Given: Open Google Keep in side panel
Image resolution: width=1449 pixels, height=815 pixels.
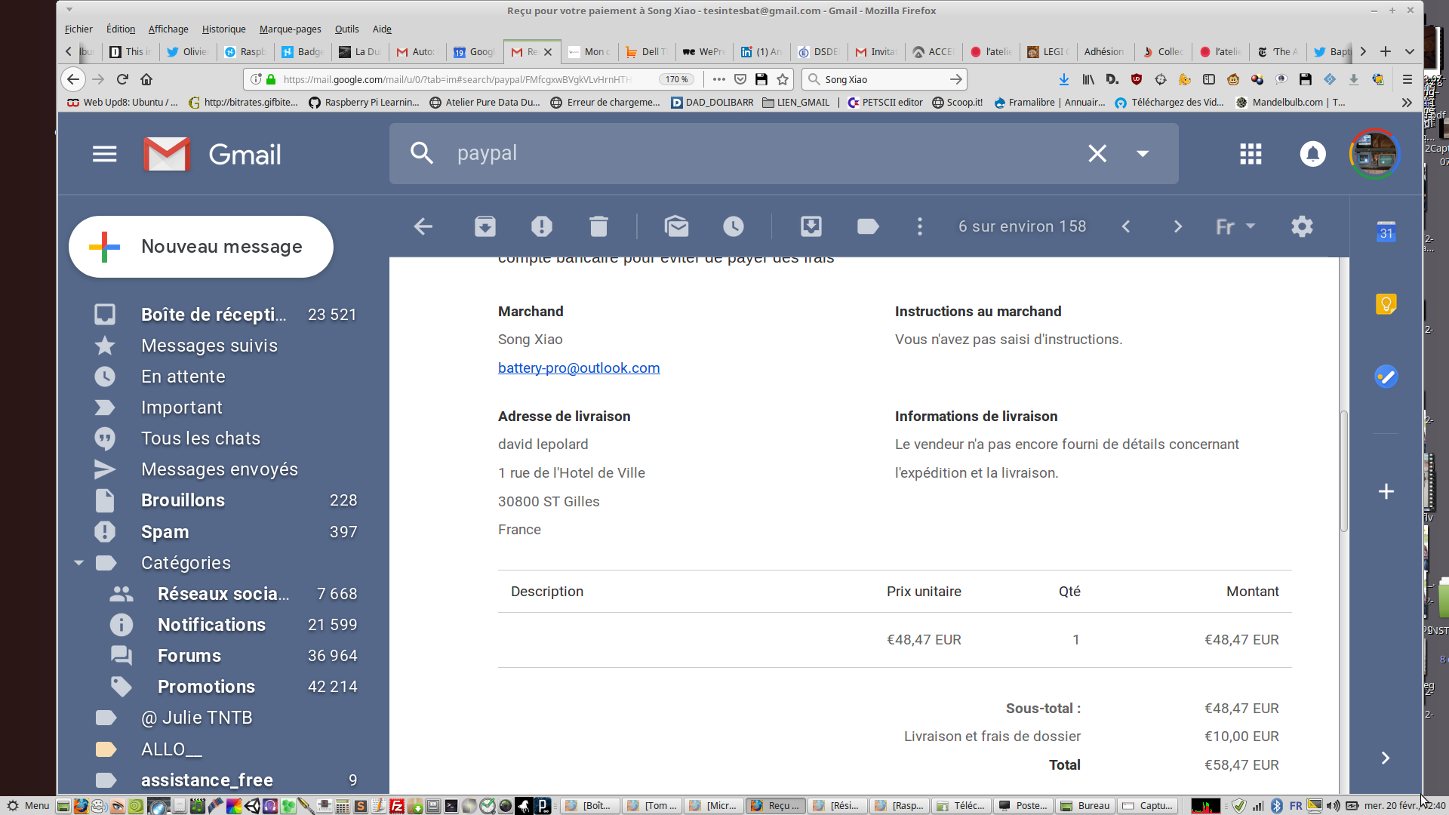Looking at the screenshot, I should (x=1386, y=304).
